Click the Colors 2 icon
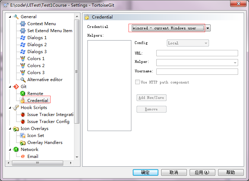This screenshot has width=249, height=181. [x=23, y=66]
